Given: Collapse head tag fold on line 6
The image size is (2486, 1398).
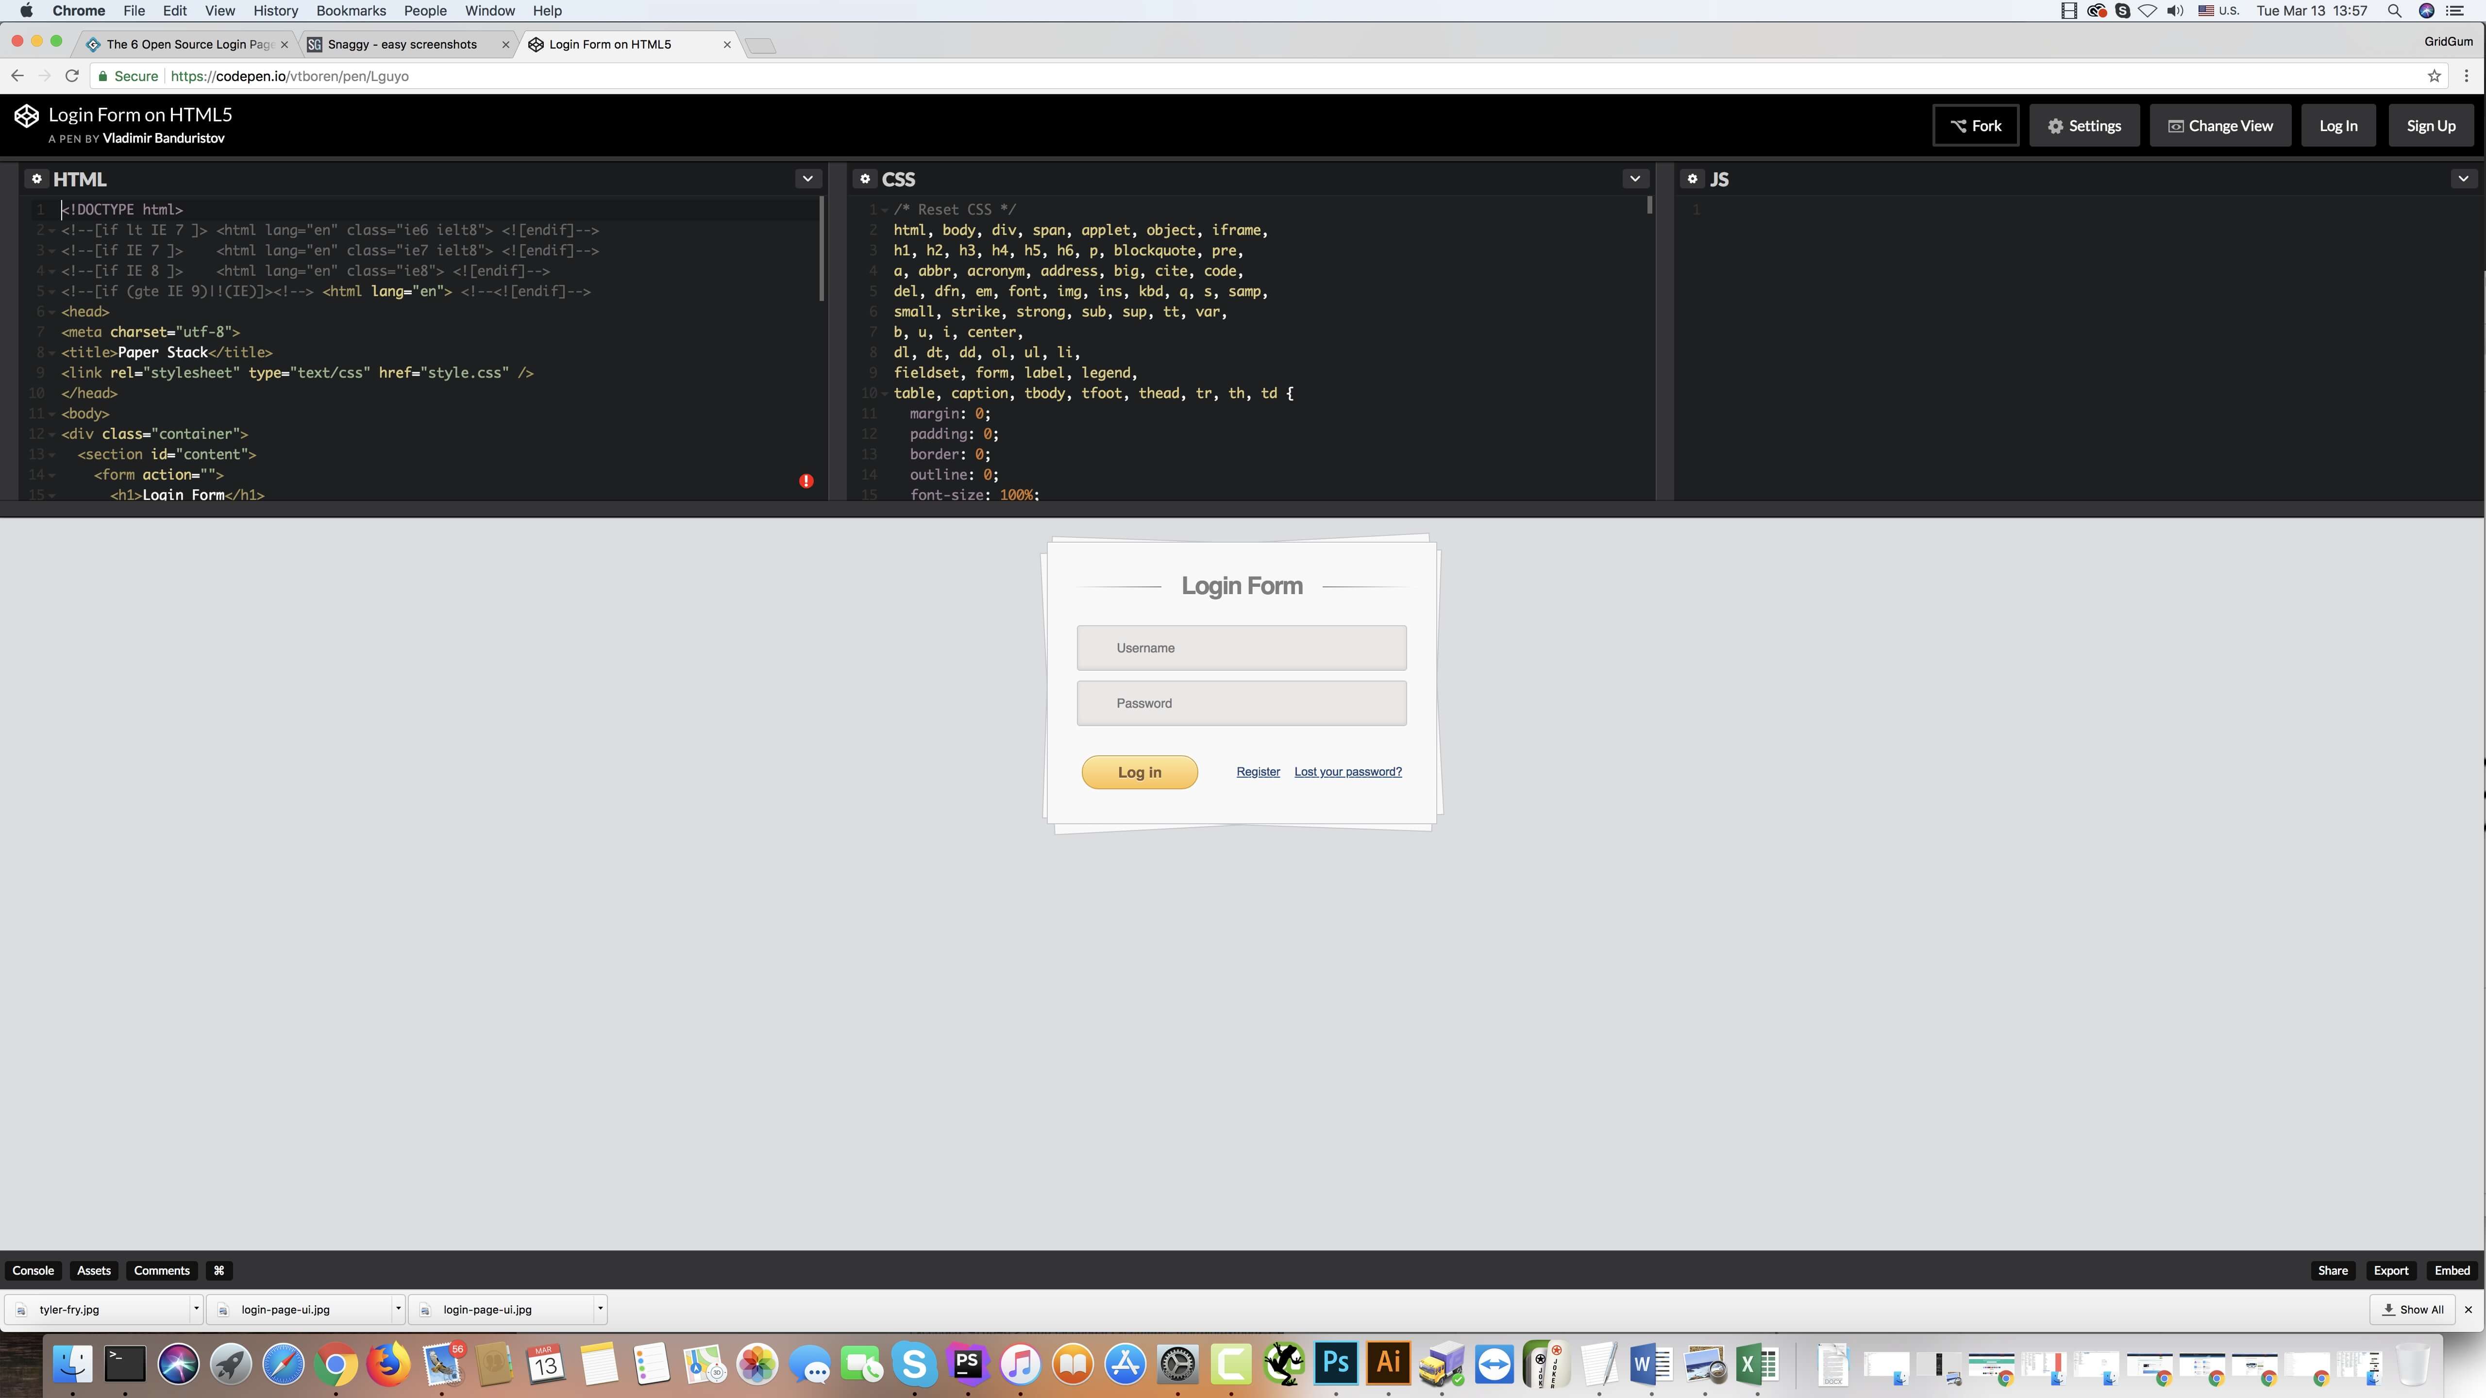Looking at the screenshot, I should [52, 313].
